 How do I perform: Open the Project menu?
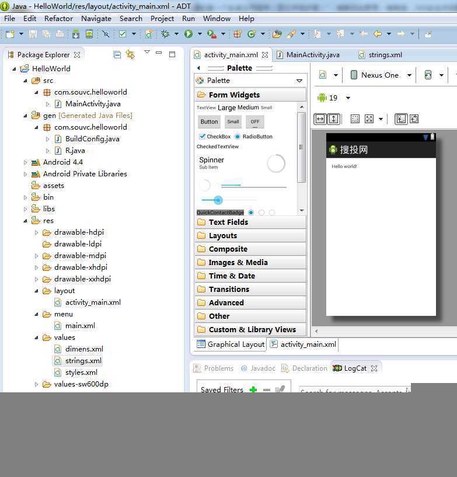[162, 19]
